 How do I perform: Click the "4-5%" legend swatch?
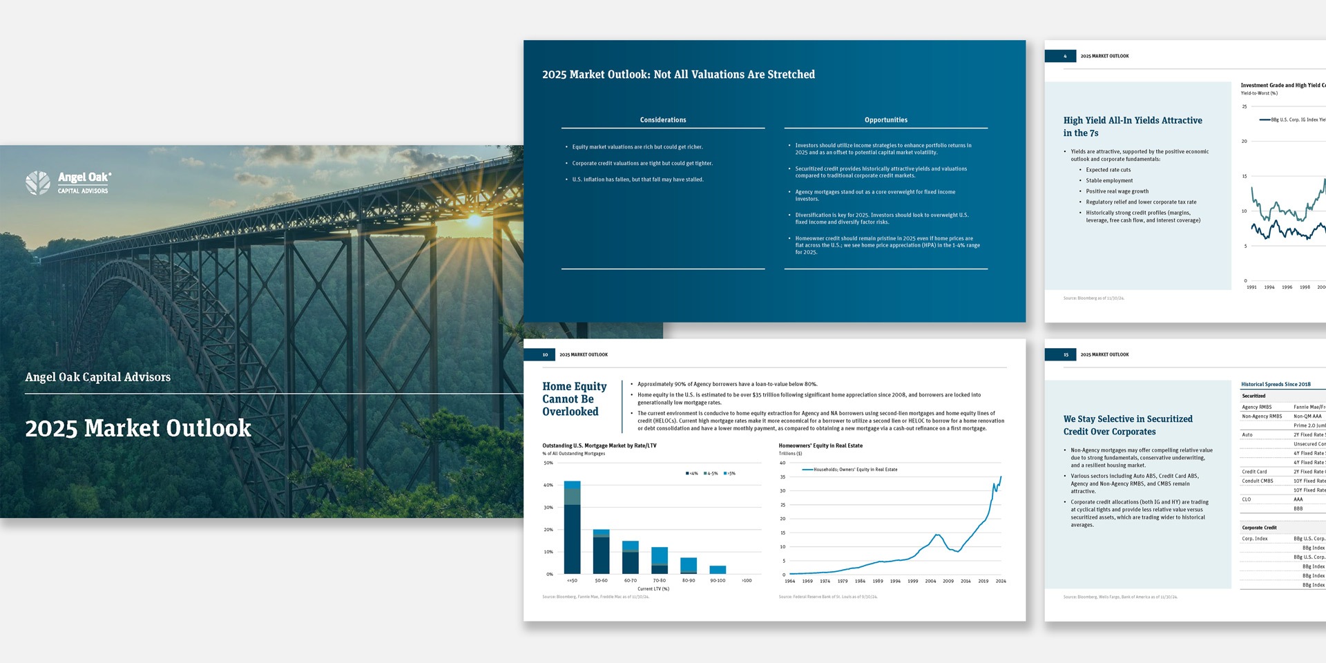[706, 474]
